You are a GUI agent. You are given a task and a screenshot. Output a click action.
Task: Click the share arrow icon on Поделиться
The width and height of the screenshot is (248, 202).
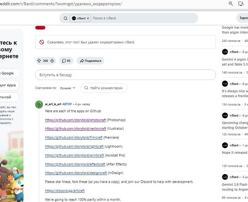pyautogui.click(x=82, y=61)
